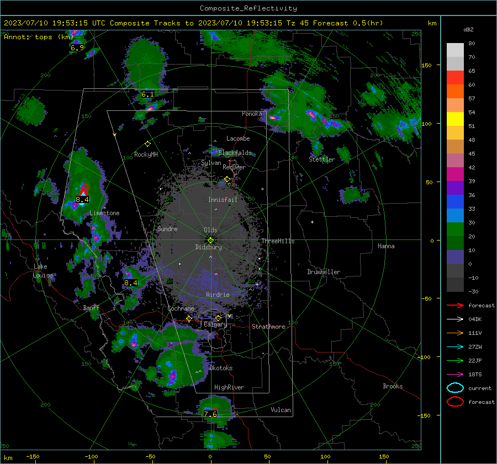Click the magenta 18TS arrow legend icon
Screen dimensions: 497x464
[455, 375]
